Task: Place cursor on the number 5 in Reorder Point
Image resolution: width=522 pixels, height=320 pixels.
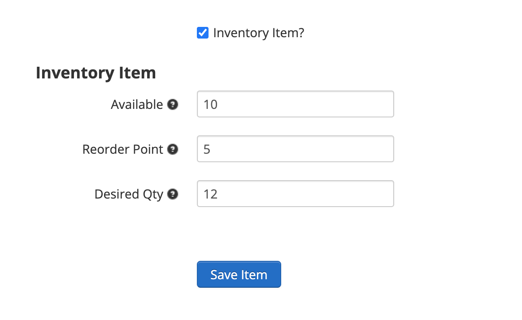Action: [x=207, y=149]
